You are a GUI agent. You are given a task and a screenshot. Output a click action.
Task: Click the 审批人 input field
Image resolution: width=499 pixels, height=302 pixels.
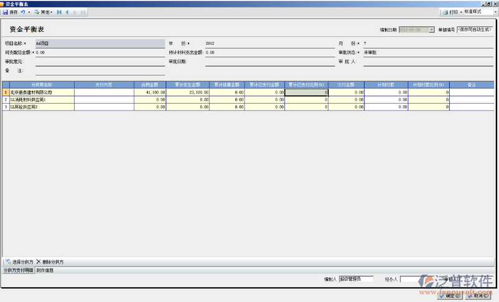428,62
